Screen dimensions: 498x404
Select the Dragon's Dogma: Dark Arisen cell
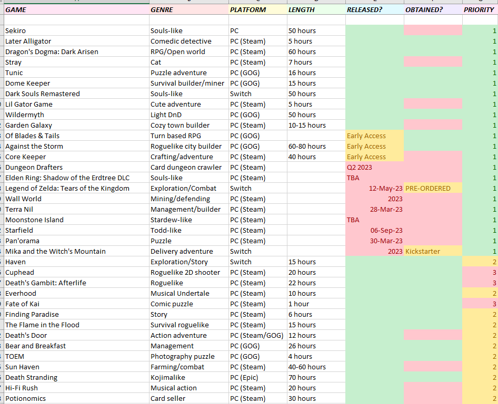point(76,51)
